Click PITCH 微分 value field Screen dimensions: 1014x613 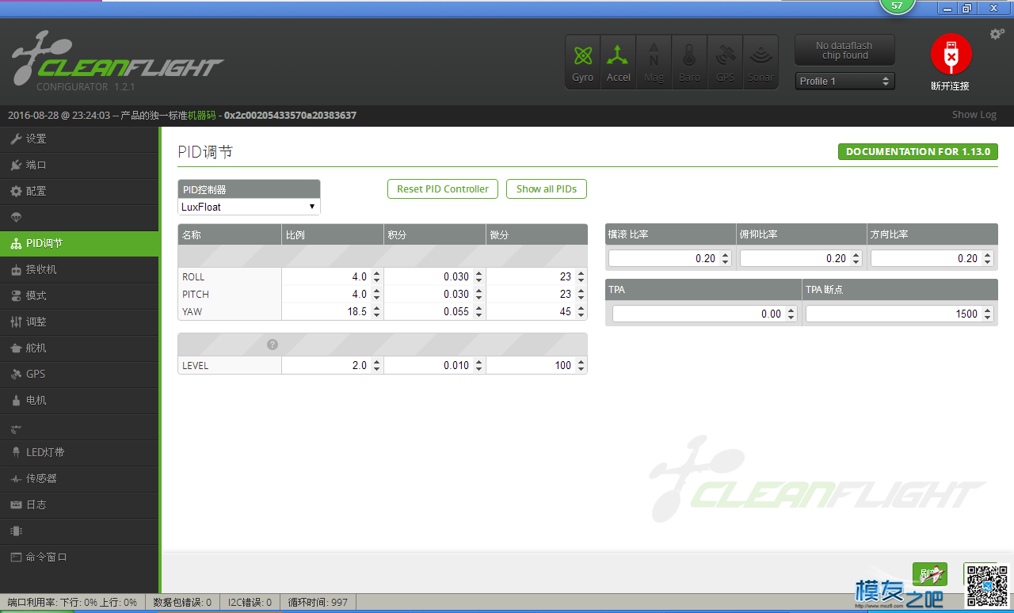pyautogui.click(x=536, y=294)
